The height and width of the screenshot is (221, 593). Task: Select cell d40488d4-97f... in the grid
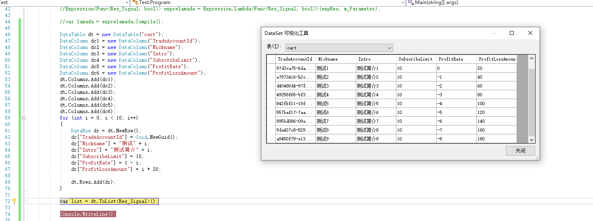[295, 86]
